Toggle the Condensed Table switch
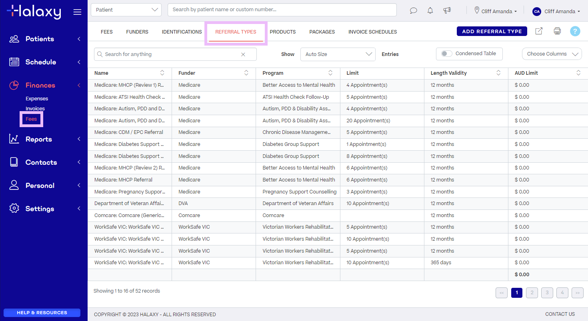The width and height of the screenshot is (588, 321). (x=446, y=54)
